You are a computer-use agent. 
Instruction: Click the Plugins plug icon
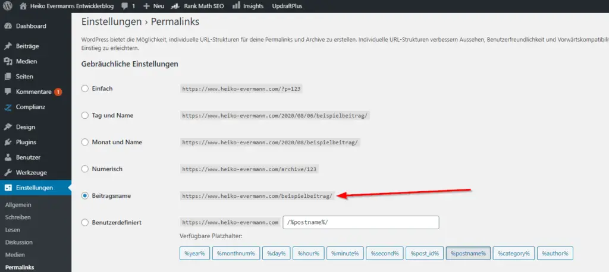[8, 142]
